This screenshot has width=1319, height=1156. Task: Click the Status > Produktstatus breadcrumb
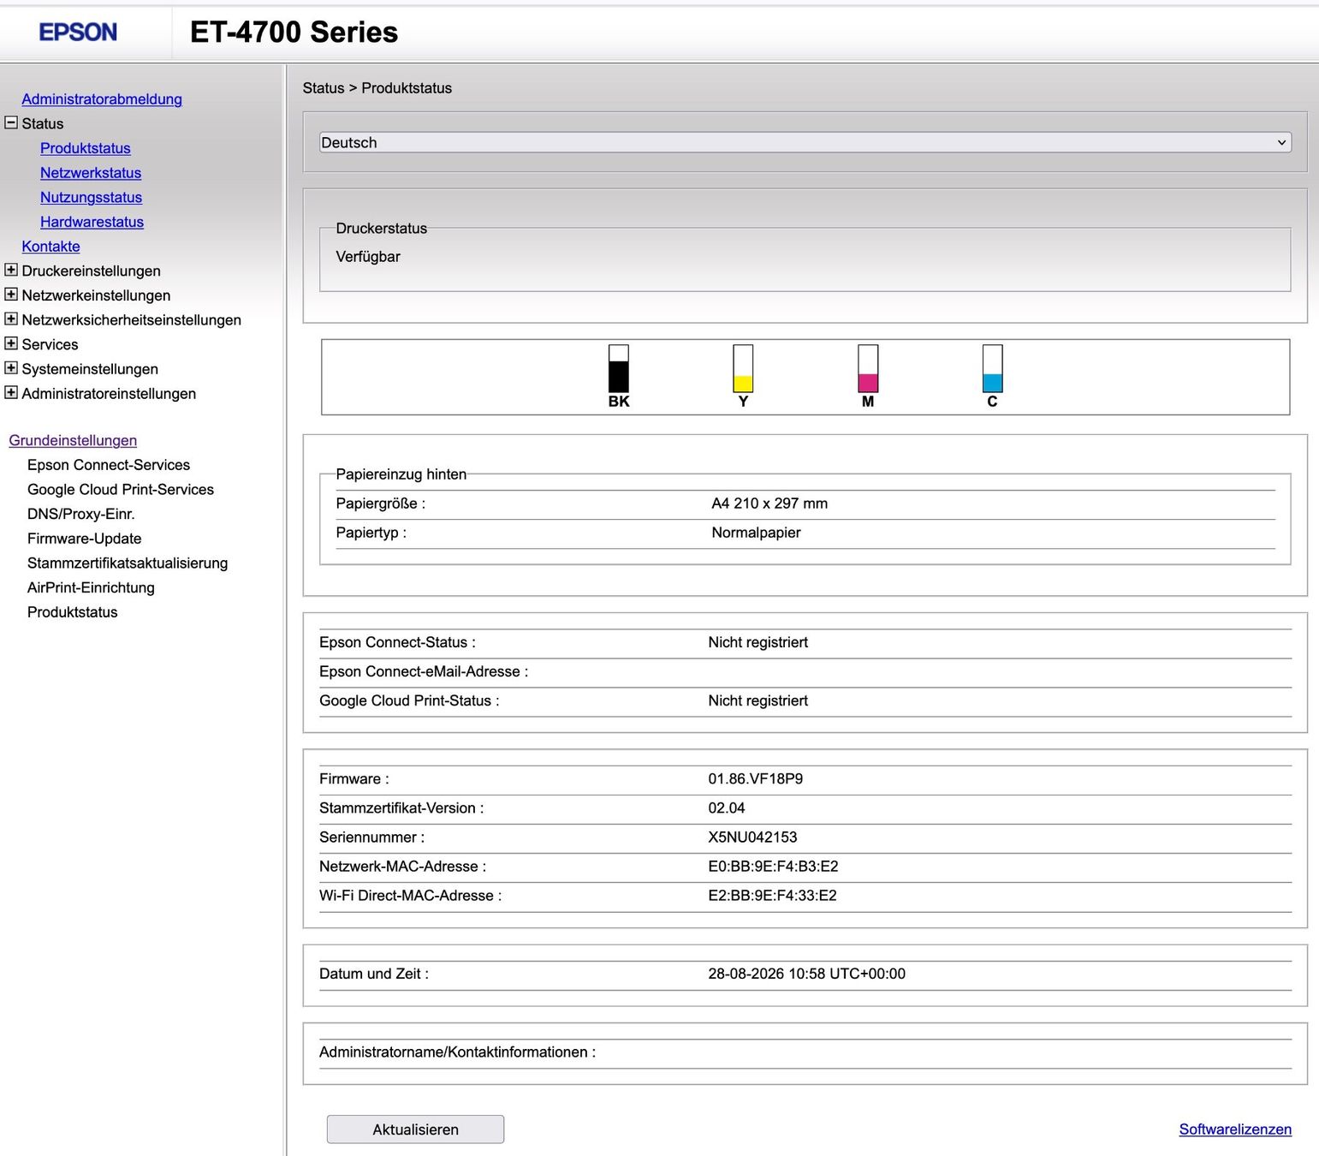377,88
